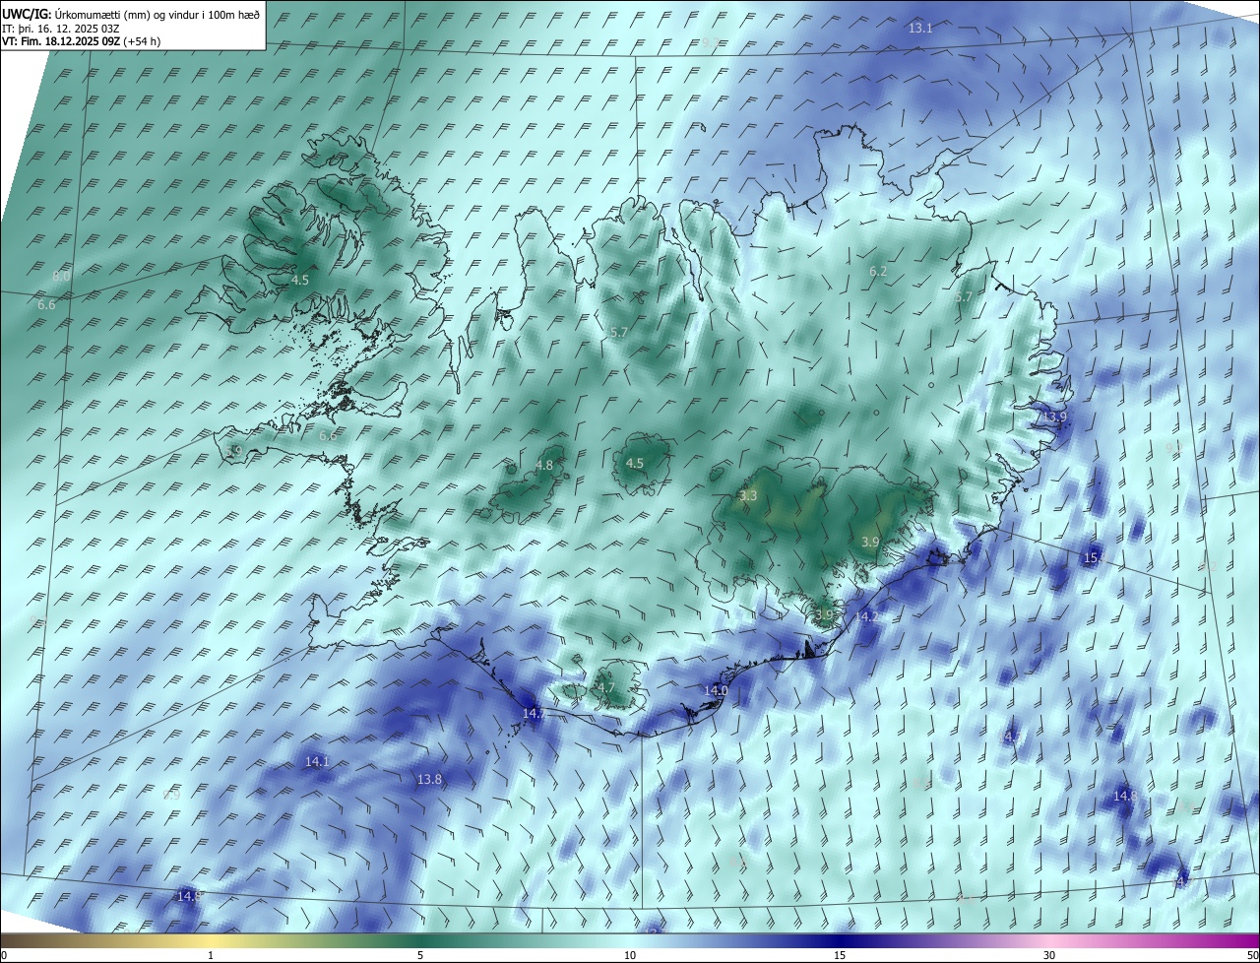
Task: Click the 14.1 value over the southwestern sea
Action: [x=317, y=762]
